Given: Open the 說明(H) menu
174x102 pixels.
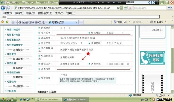Looking at the screenshot, I should click(71, 13).
